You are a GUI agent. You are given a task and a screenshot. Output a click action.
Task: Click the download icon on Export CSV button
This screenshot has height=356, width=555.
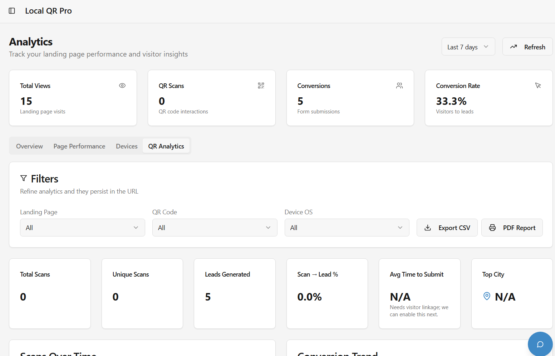[428, 228]
